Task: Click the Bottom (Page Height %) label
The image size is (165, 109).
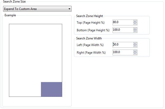Action: pyautogui.click(x=93, y=30)
